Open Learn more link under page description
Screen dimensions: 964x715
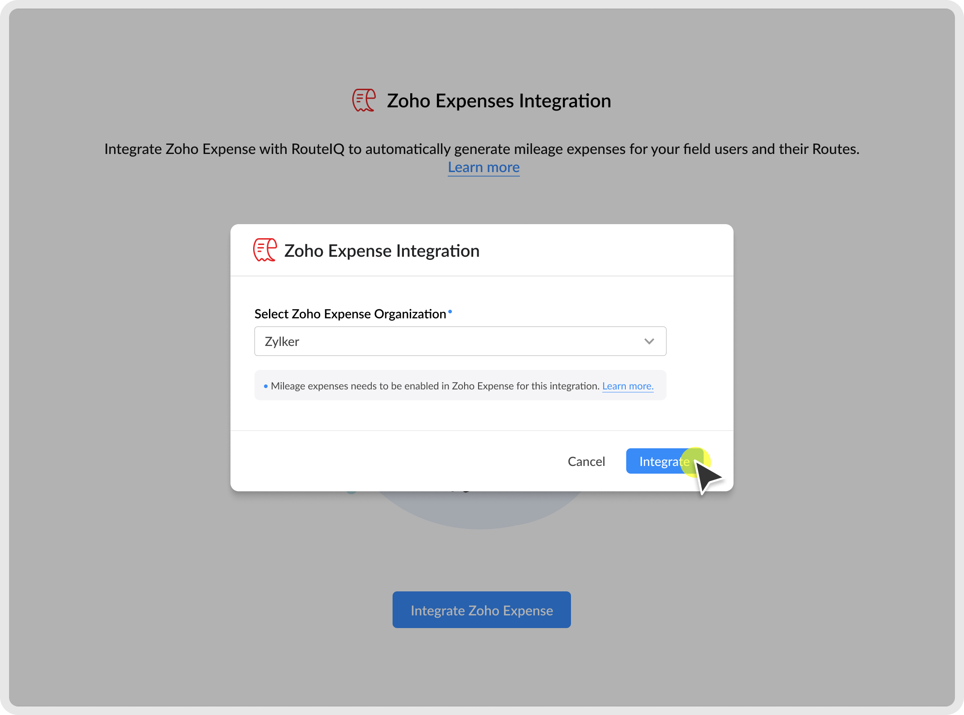point(484,167)
